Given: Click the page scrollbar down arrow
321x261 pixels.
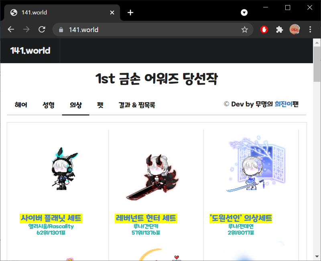Looking at the screenshot, I should click(317, 257).
